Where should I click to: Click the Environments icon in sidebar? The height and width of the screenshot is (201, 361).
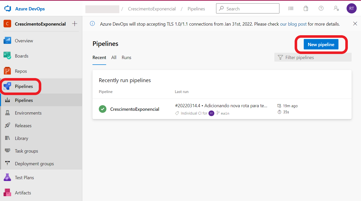pyautogui.click(x=7, y=113)
